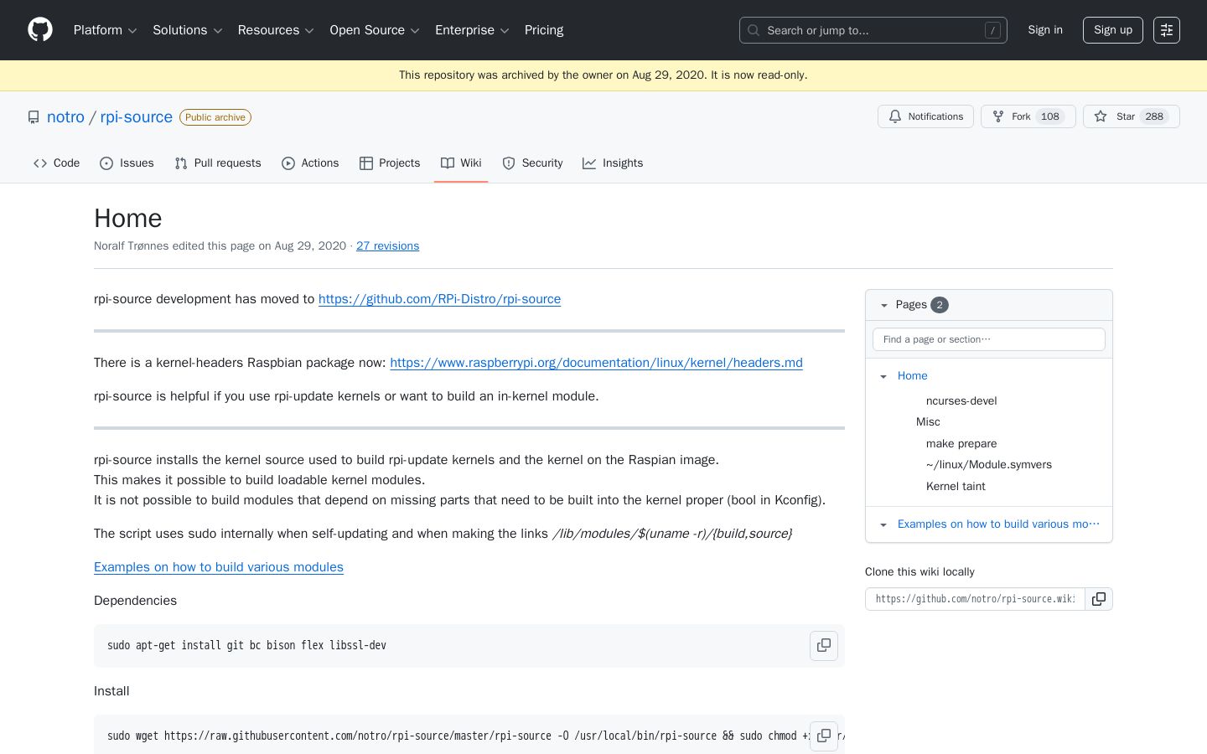The image size is (1207, 754).
Task: Jump to Kernel taint section
Action: (x=956, y=487)
